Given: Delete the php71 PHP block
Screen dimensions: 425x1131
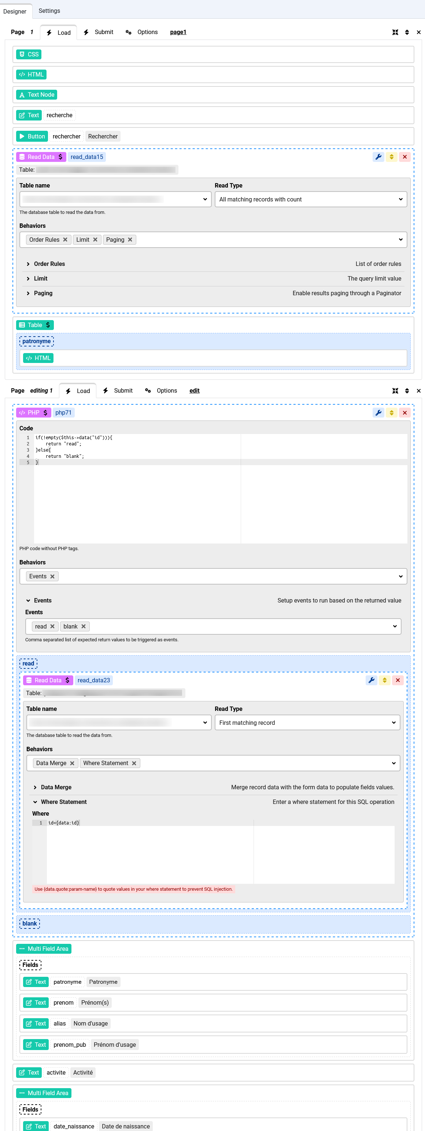Looking at the screenshot, I should 404,413.
